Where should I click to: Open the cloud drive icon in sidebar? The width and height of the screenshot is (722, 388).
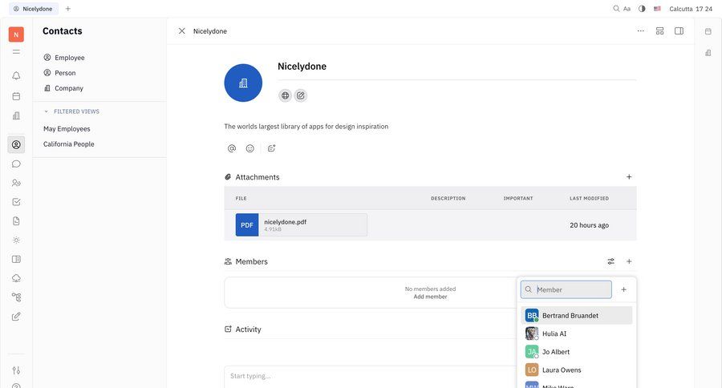click(x=16, y=278)
